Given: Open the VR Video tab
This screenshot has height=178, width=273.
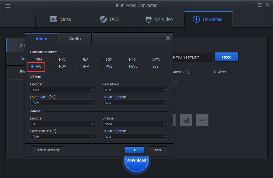Looking at the screenshot, I should click(x=159, y=19).
